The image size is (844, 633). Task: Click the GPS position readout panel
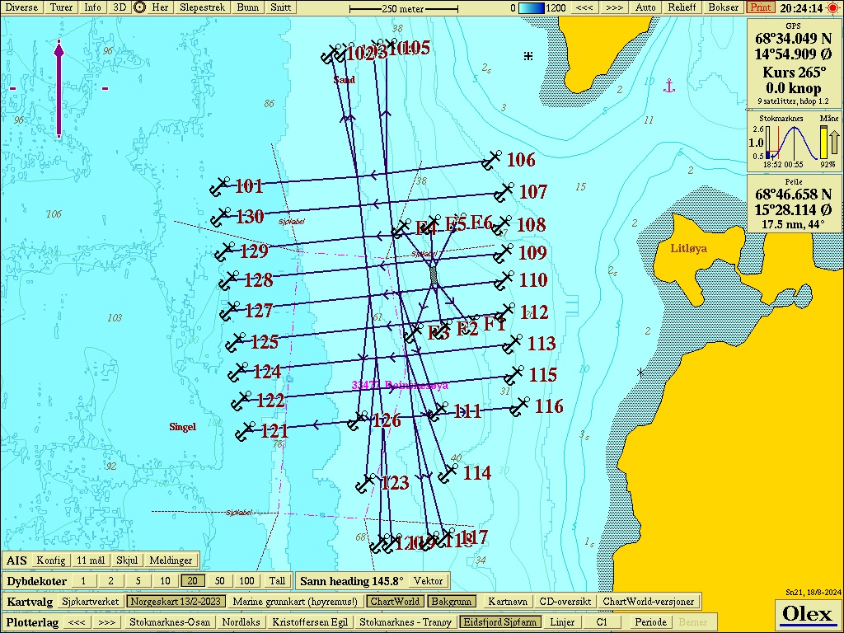pyautogui.click(x=793, y=63)
